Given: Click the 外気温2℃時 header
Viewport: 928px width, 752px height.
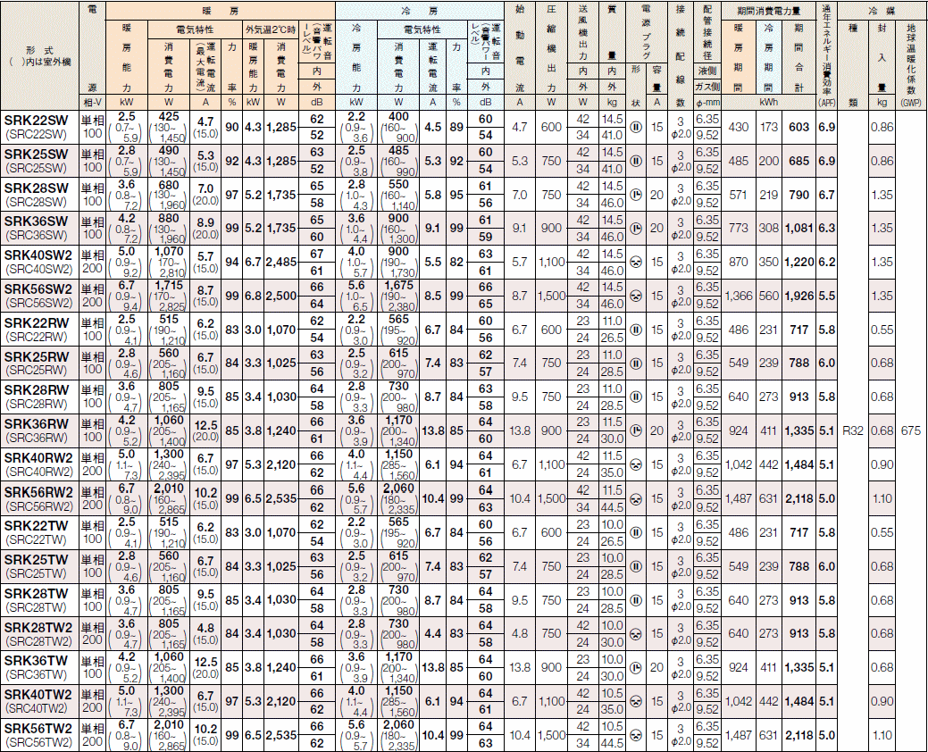Looking at the screenshot, I should [271, 29].
